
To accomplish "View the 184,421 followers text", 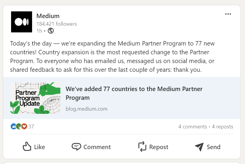I will [x=57, y=24].
